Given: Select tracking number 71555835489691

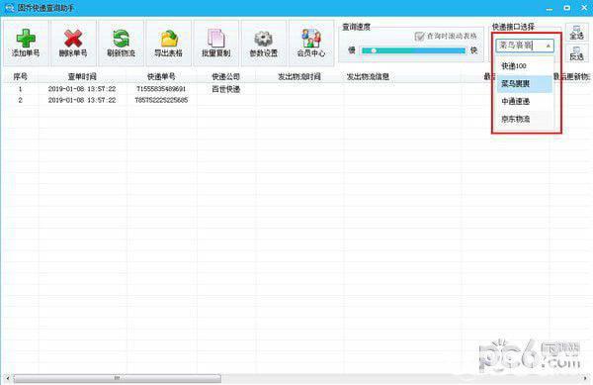Looking at the screenshot, I should (x=161, y=89).
